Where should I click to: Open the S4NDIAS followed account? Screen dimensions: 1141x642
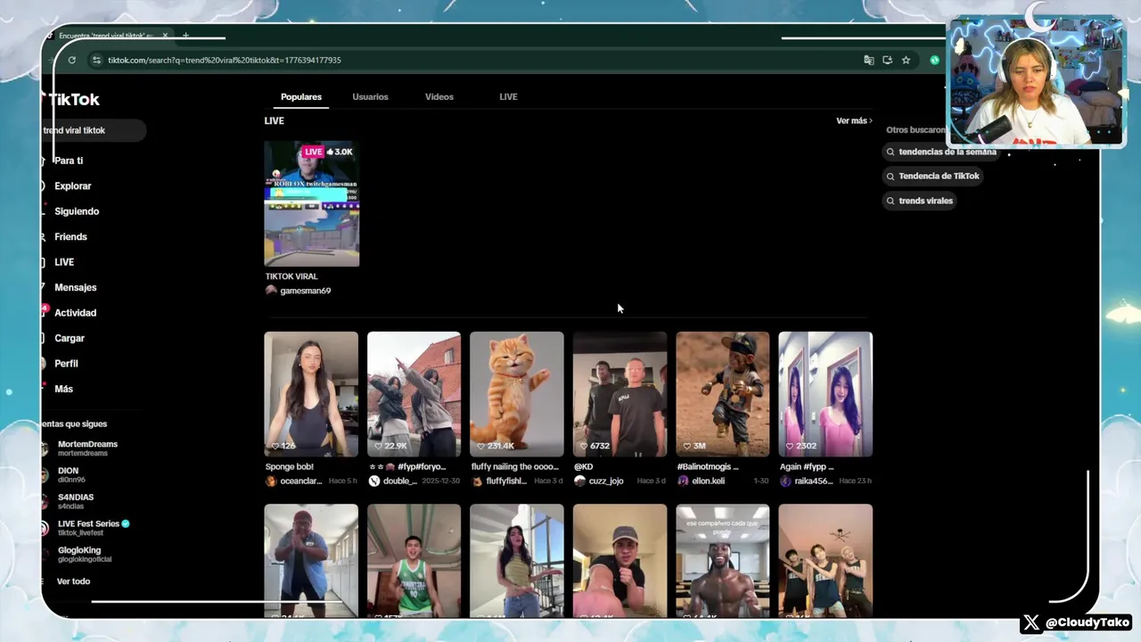tap(76, 502)
